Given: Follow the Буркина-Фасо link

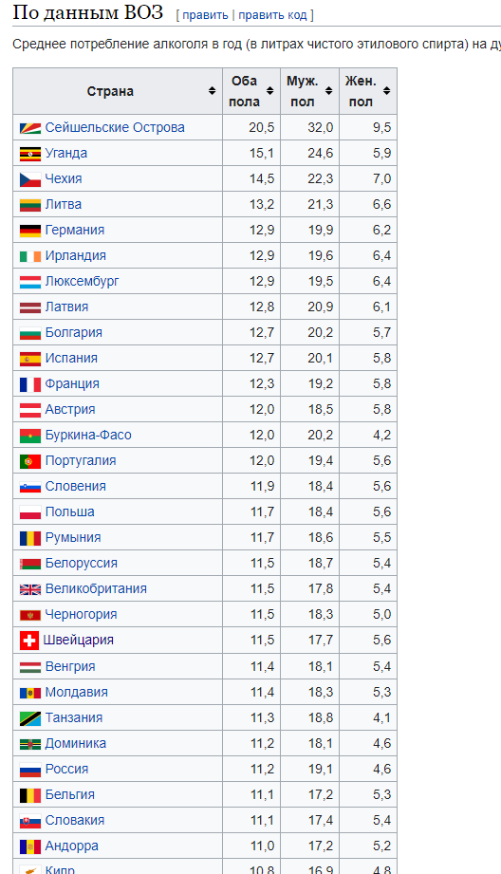Looking at the screenshot, I should (x=88, y=436).
